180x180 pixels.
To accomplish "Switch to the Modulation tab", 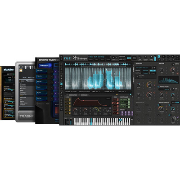I will 73,95.
